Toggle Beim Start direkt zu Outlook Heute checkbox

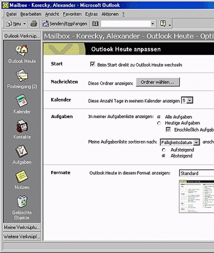[x=92, y=64]
